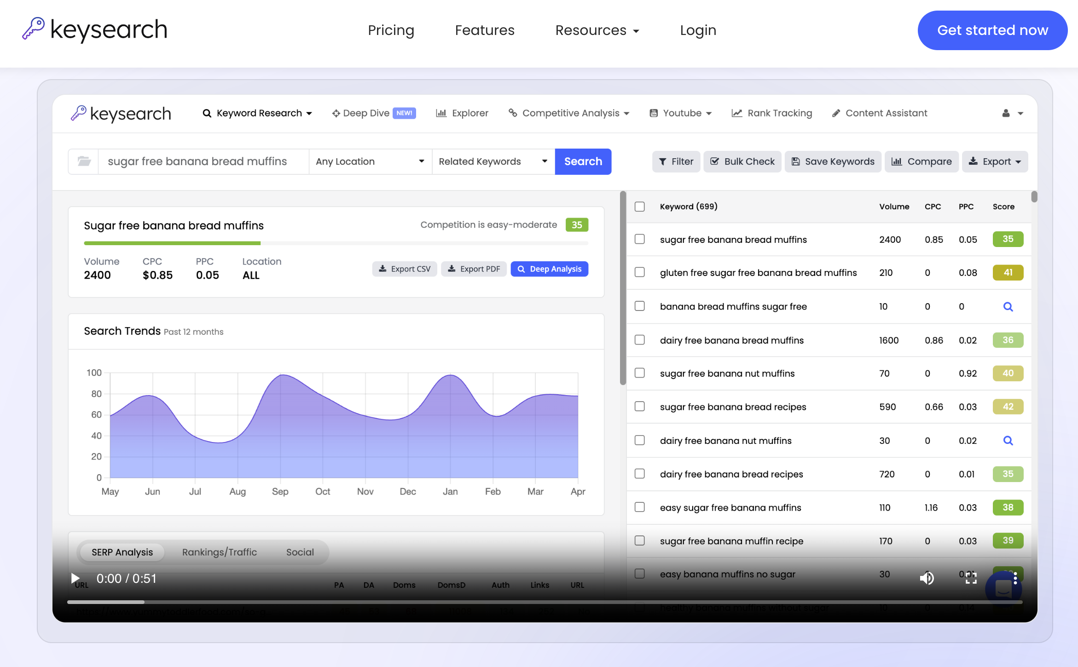
Task: Click the blue Search button
Action: pyautogui.click(x=583, y=161)
